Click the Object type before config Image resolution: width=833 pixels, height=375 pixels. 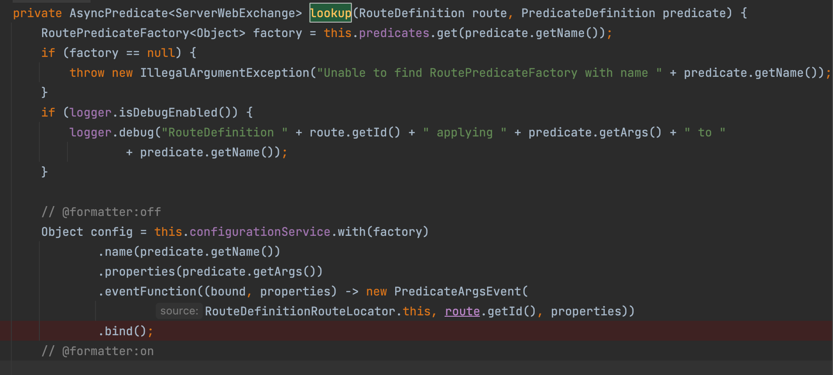[62, 232]
